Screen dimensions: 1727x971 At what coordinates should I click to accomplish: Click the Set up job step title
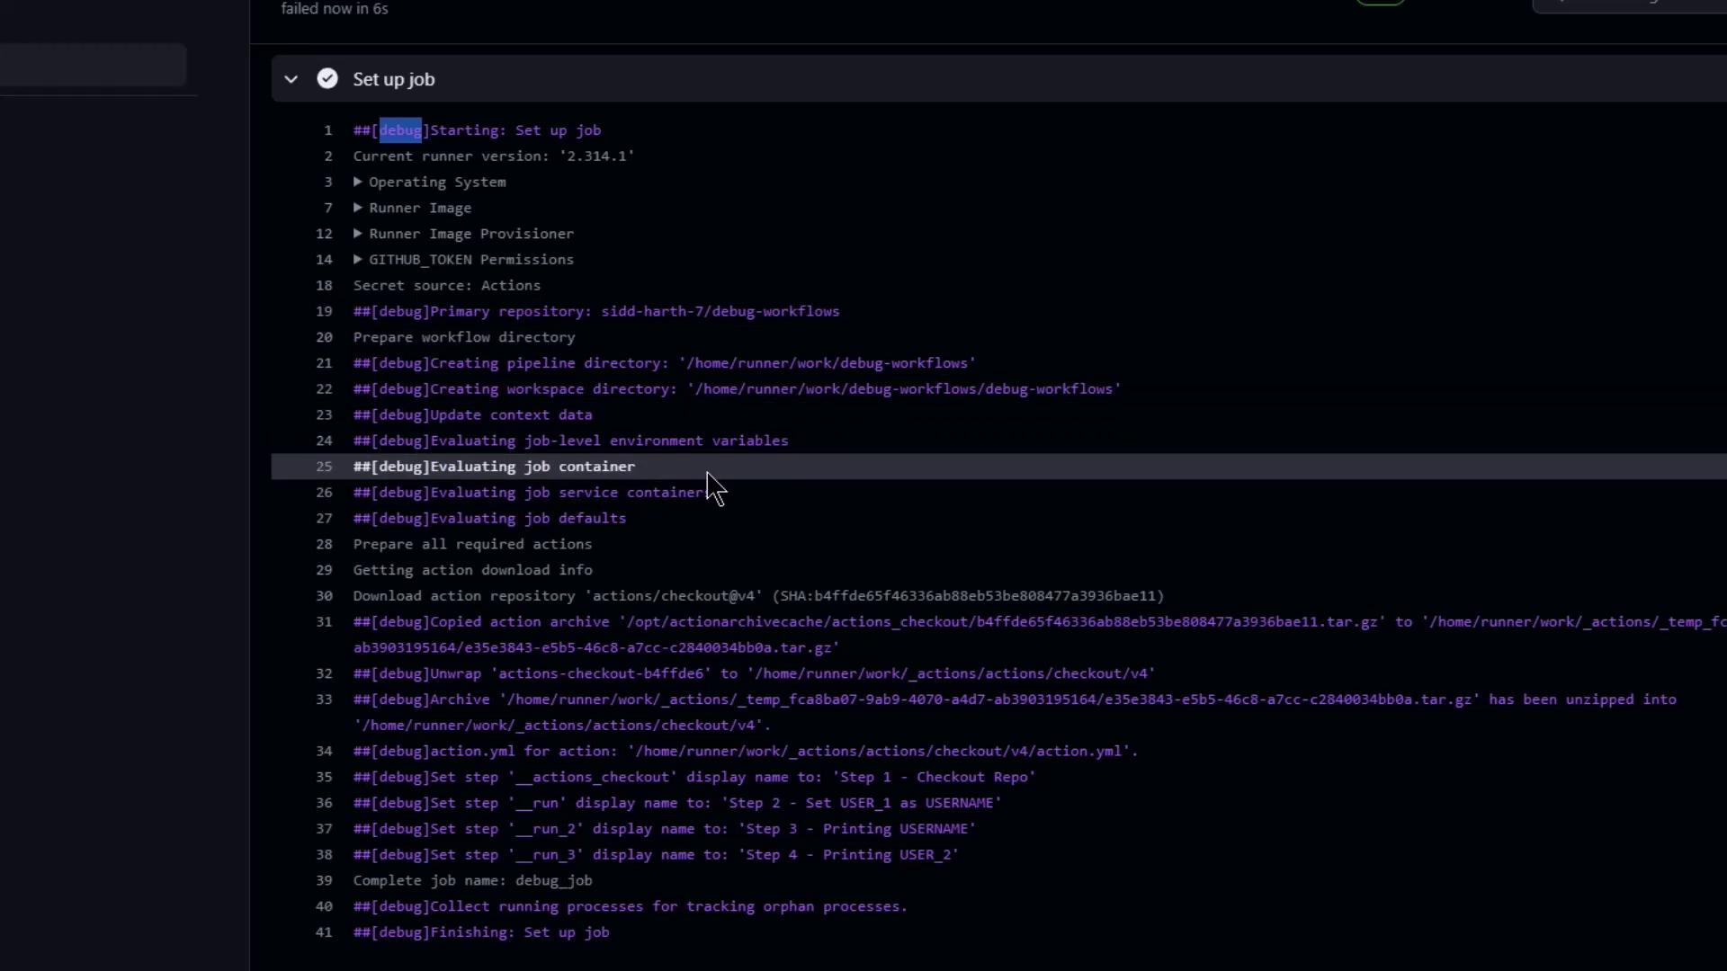pos(394,79)
